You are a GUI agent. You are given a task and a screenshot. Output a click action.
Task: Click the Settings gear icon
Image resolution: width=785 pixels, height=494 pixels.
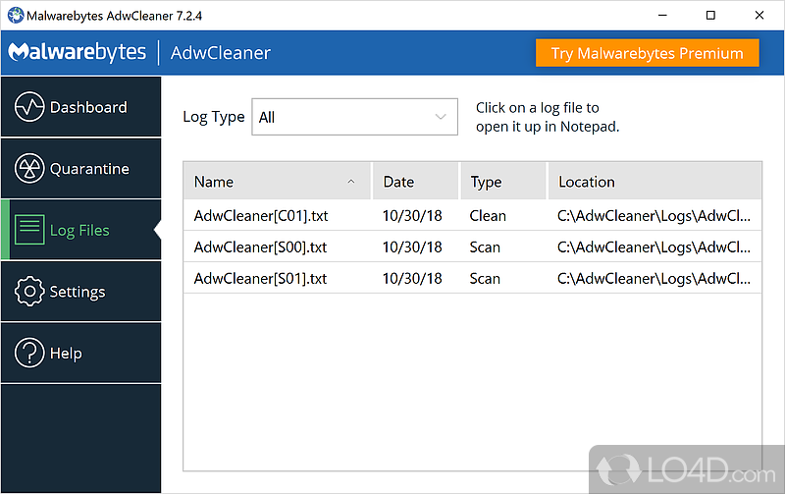30,292
